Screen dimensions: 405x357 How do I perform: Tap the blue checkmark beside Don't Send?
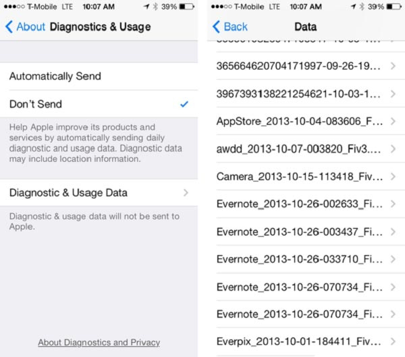184,104
